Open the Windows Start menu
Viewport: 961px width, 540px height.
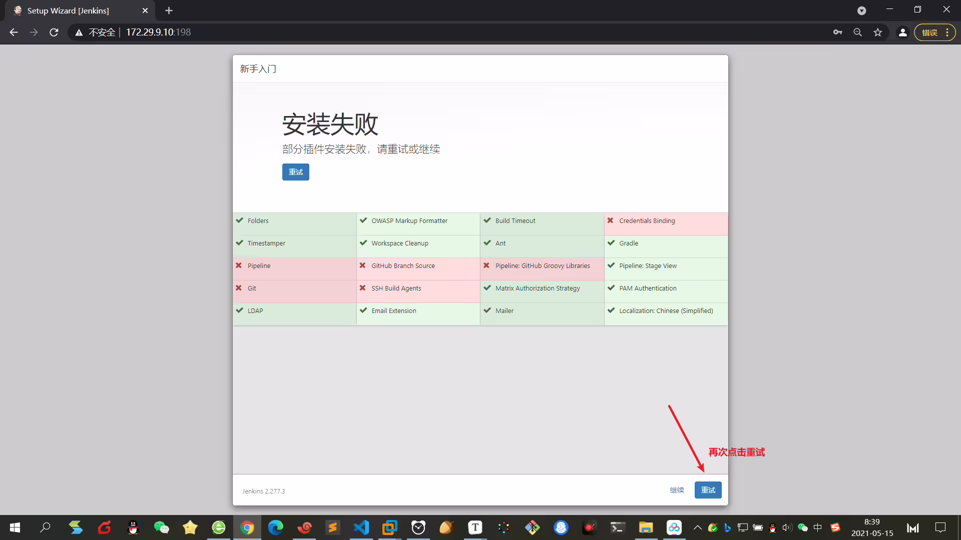coord(15,527)
